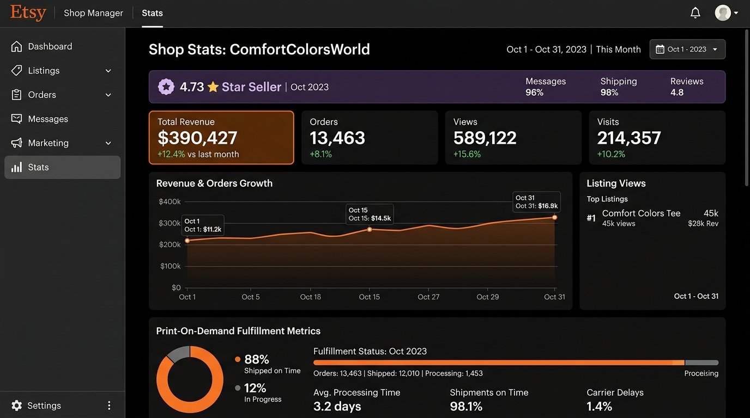
Task: Click the Shipping 98% metric
Action: tap(619, 87)
